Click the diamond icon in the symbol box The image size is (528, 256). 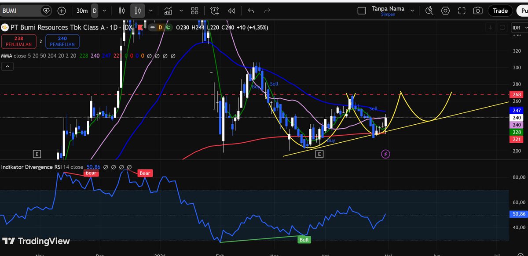(45, 11)
